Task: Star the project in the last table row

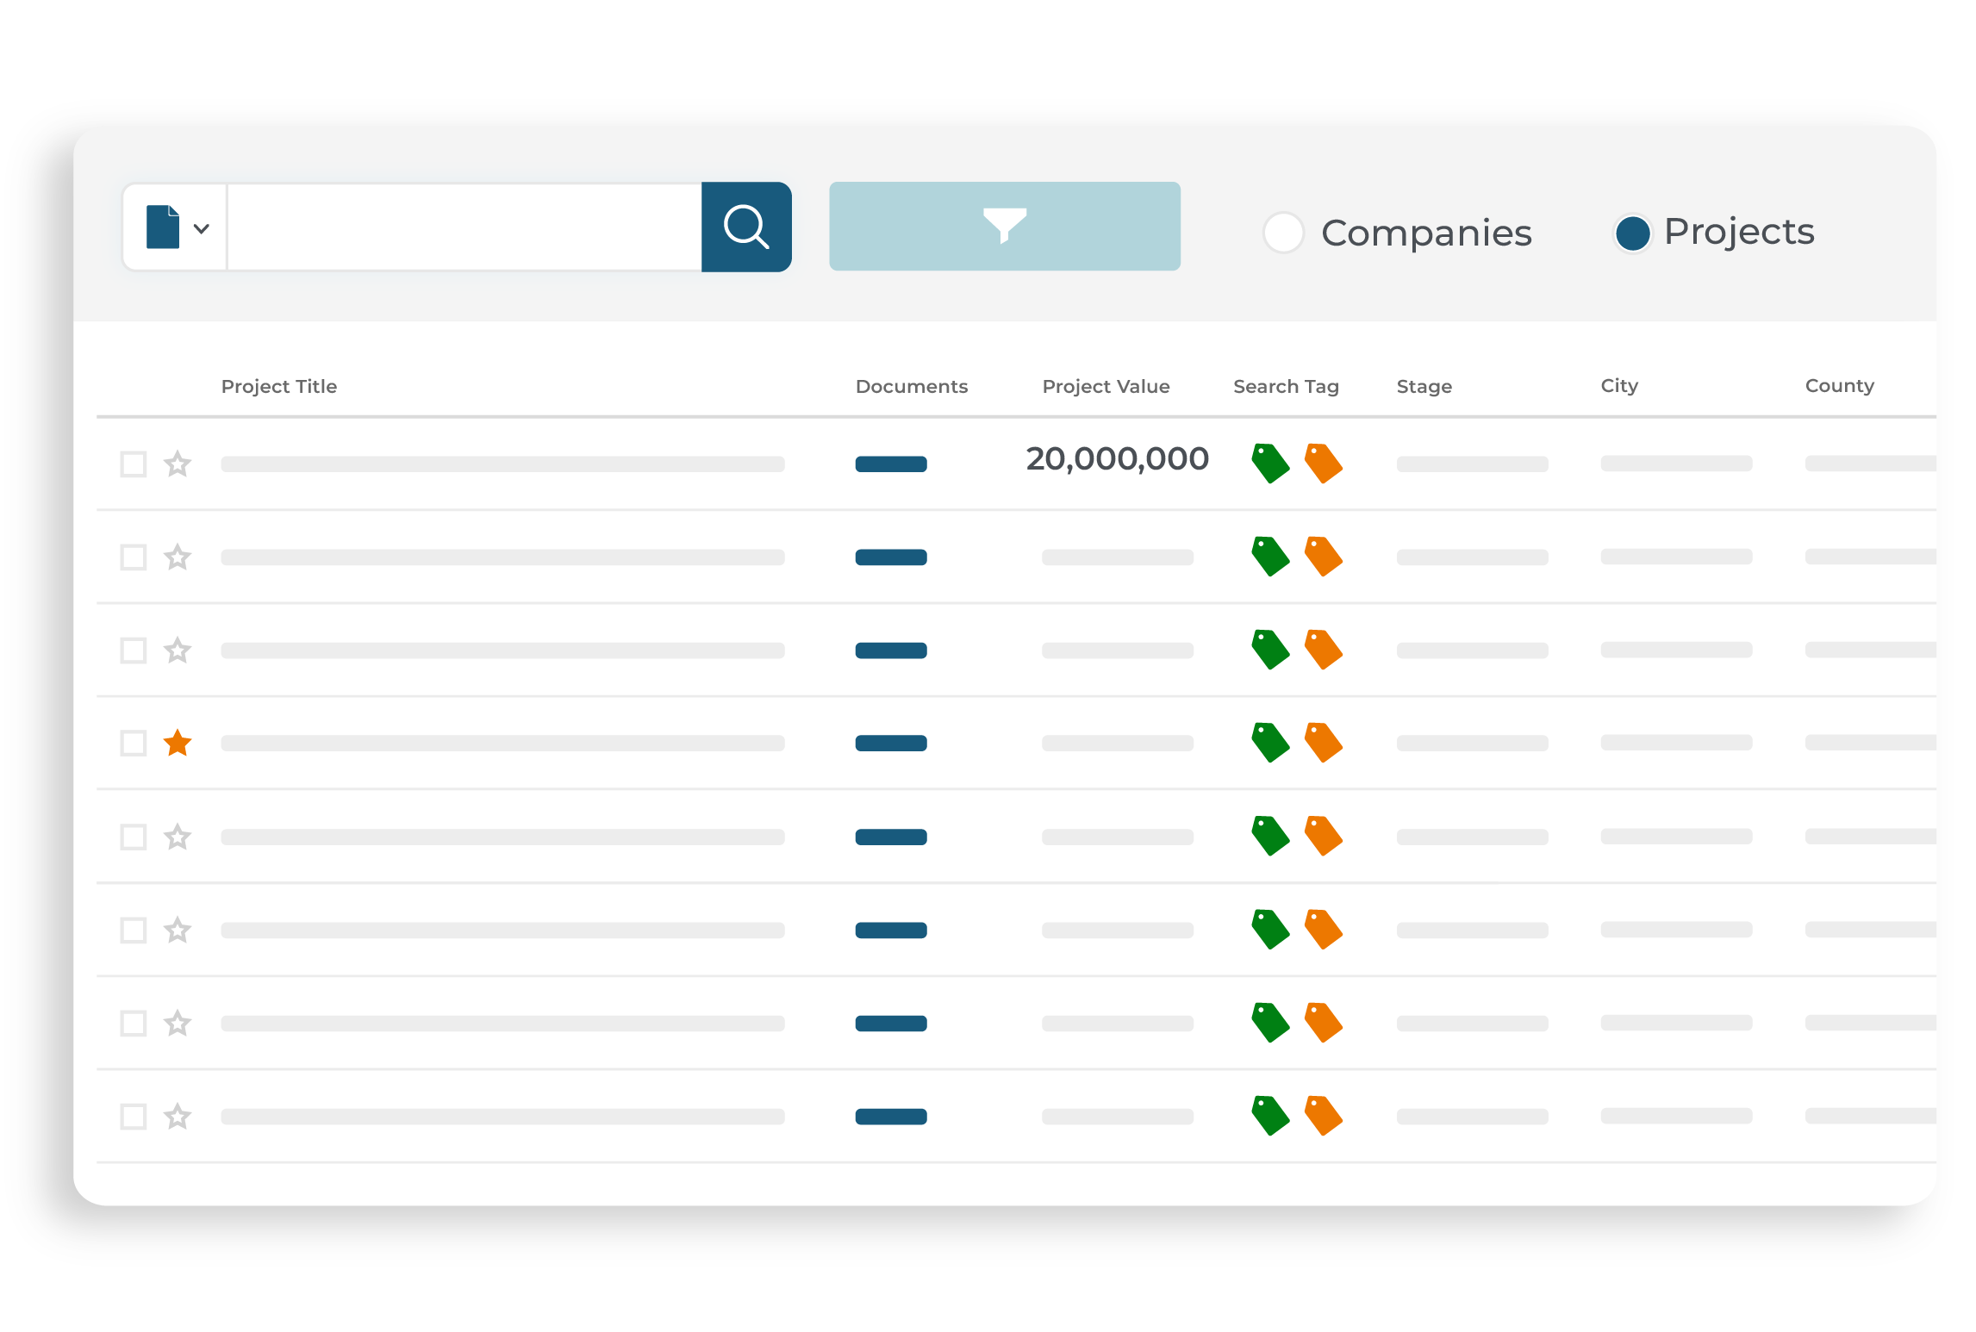Action: 178,1117
